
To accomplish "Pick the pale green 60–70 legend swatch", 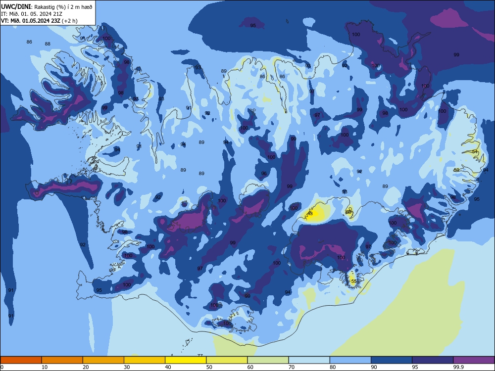I will 268,360.
